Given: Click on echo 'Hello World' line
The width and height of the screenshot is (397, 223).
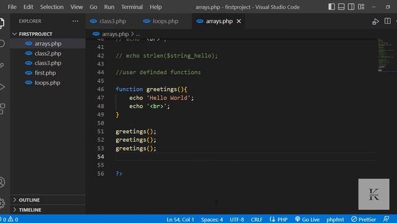Looking at the screenshot, I should point(161,98).
